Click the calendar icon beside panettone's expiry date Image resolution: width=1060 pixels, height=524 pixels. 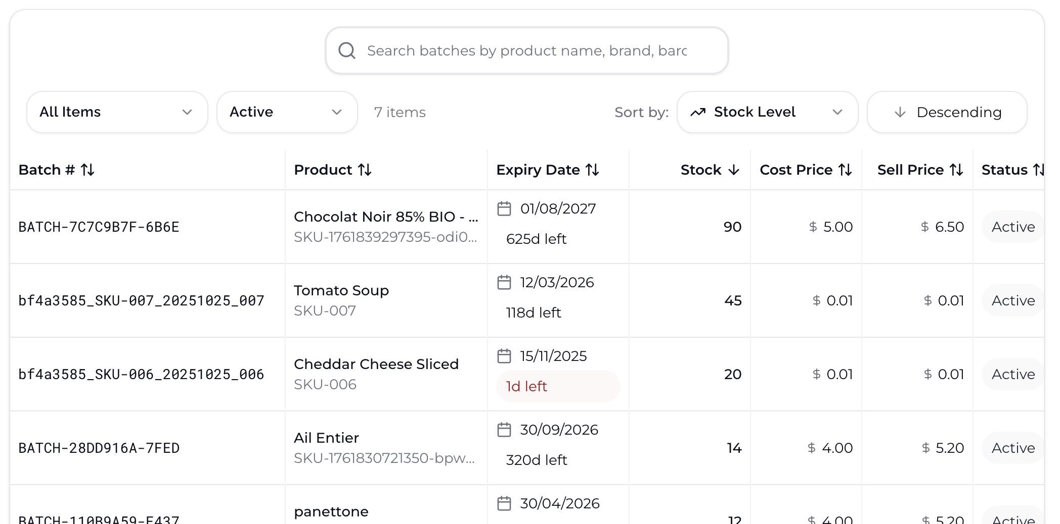[x=504, y=503]
